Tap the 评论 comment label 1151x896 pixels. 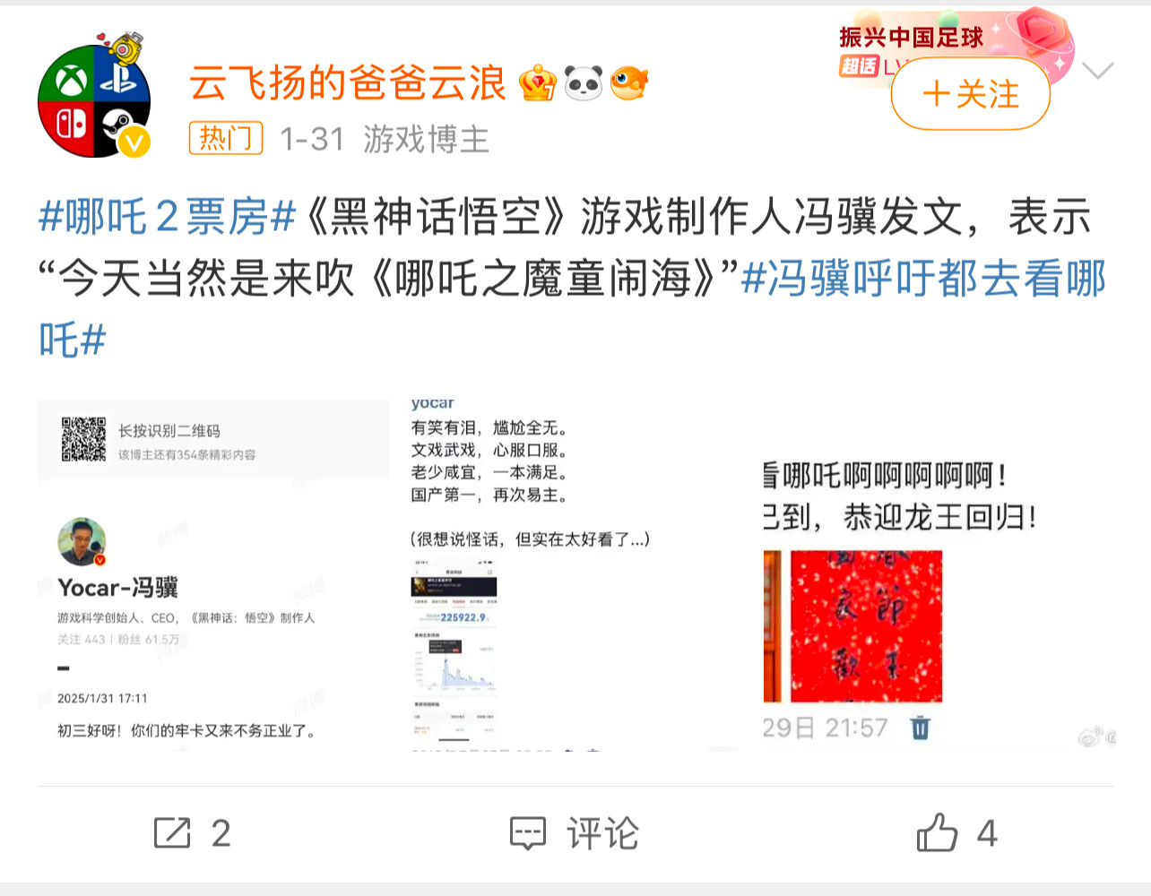(x=602, y=833)
